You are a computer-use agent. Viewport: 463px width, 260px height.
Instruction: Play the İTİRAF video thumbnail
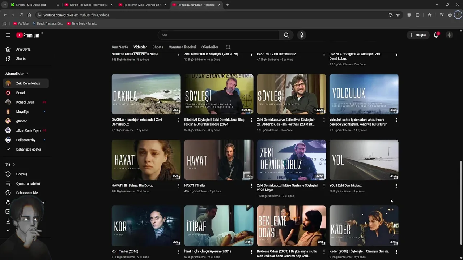tap(219, 226)
